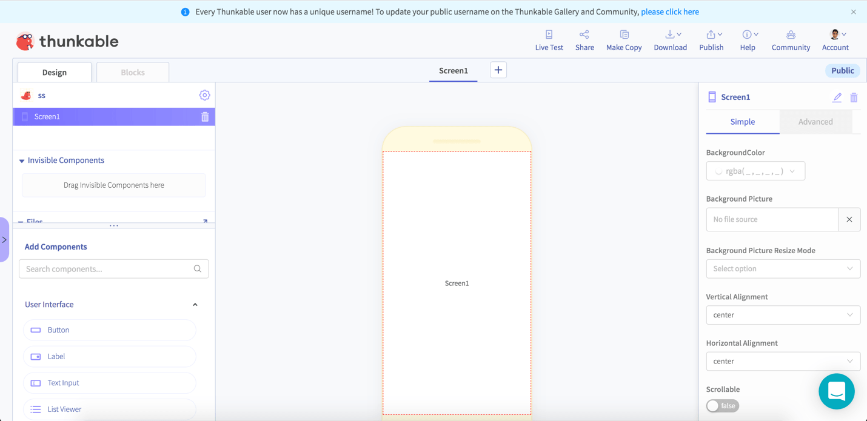Clear Background Picture with X button
The width and height of the screenshot is (867, 421).
coord(849,219)
